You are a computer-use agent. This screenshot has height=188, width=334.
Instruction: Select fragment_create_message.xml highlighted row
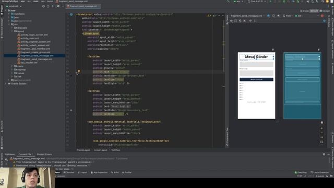point(34,56)
